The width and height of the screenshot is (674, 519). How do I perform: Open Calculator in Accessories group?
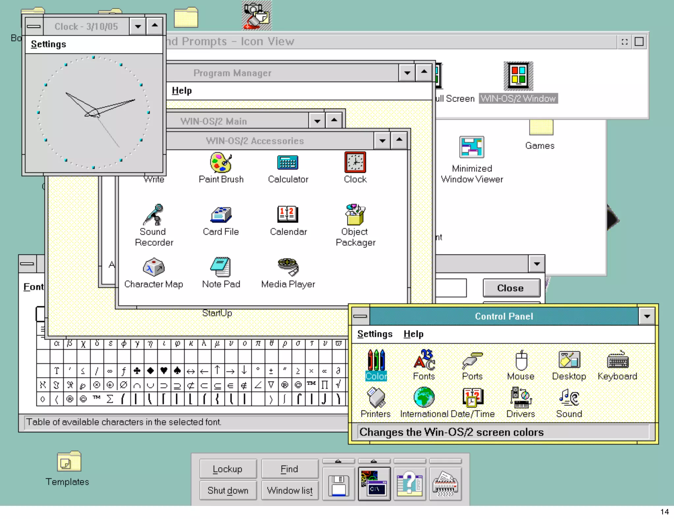point(288,163)
